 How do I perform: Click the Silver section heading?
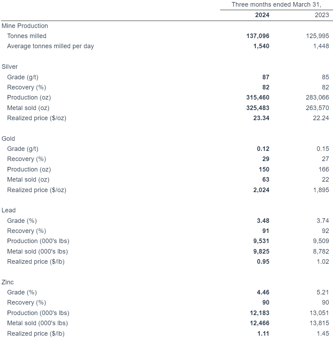pyautogui.click(x=9, y=66)
